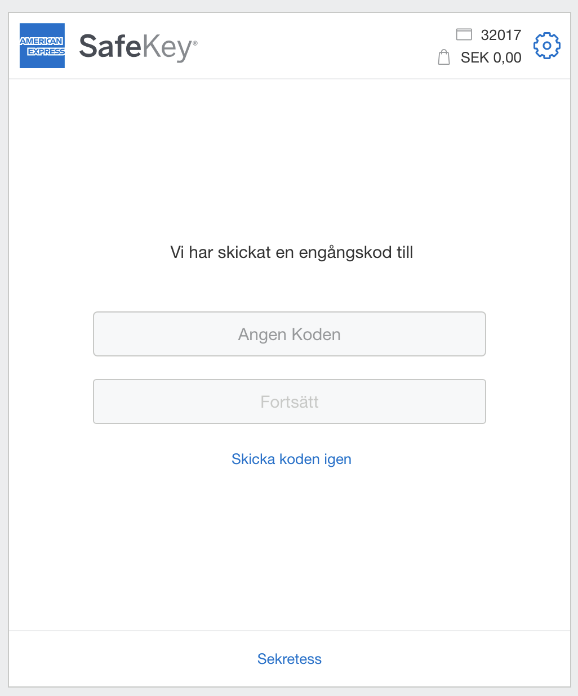Image resolution: width=578 pixels, height=696 pixels.
Task: Open settings with the gear icon
Action: click(x=546, y=46)
